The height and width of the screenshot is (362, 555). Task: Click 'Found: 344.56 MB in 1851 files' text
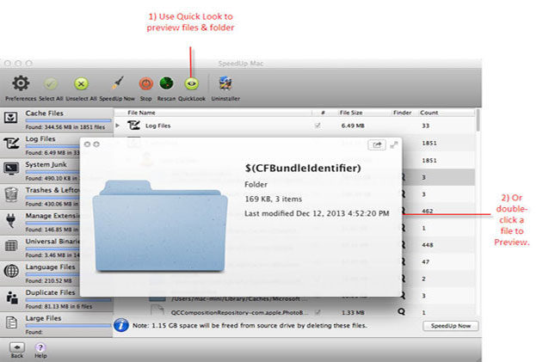pos(65,126)
